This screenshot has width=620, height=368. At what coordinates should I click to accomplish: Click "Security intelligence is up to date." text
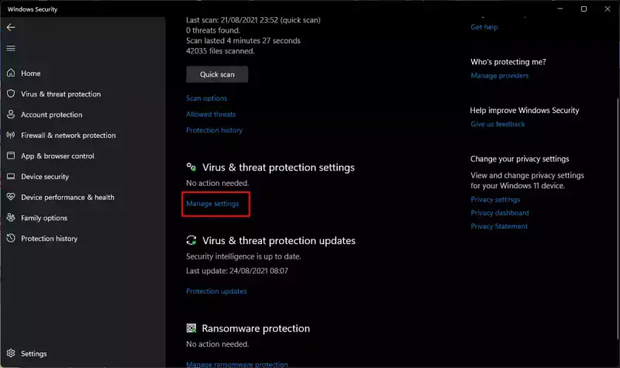[x=243, y=256]
